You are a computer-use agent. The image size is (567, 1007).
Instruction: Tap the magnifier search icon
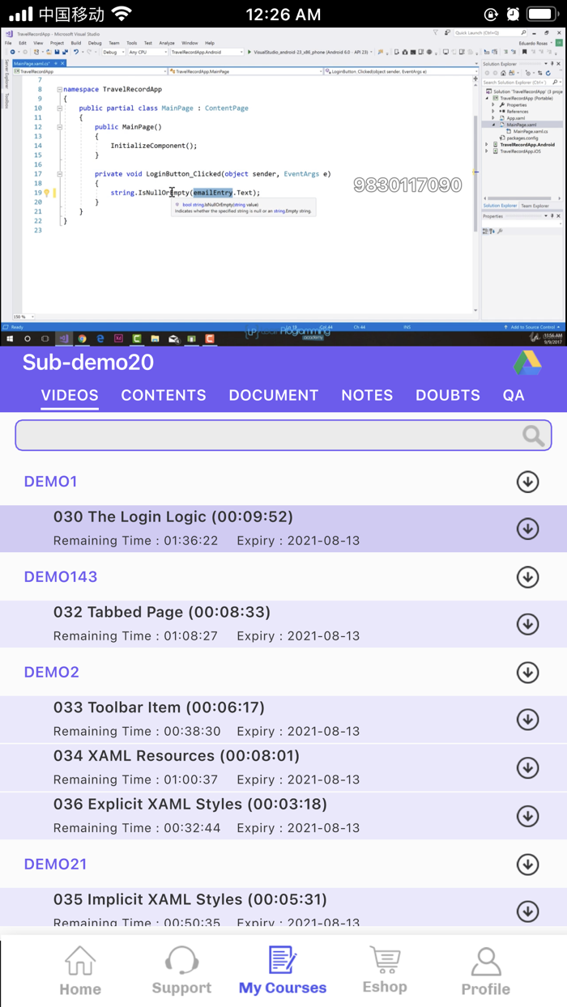(533, 436)
